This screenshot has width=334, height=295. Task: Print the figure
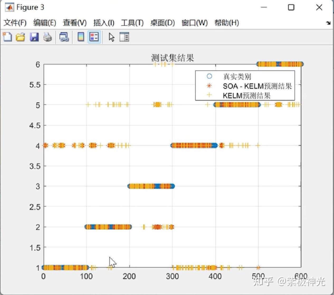tap(48, 37)
